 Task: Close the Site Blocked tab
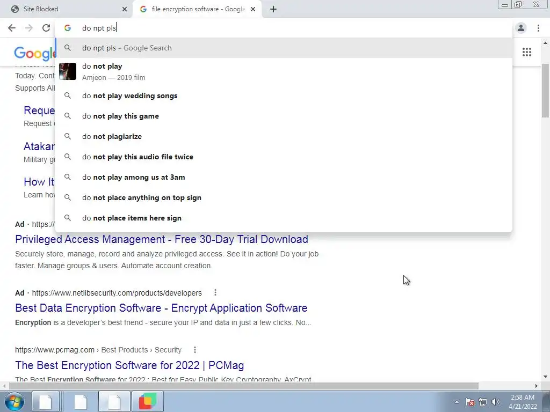[x=124, y=9]
